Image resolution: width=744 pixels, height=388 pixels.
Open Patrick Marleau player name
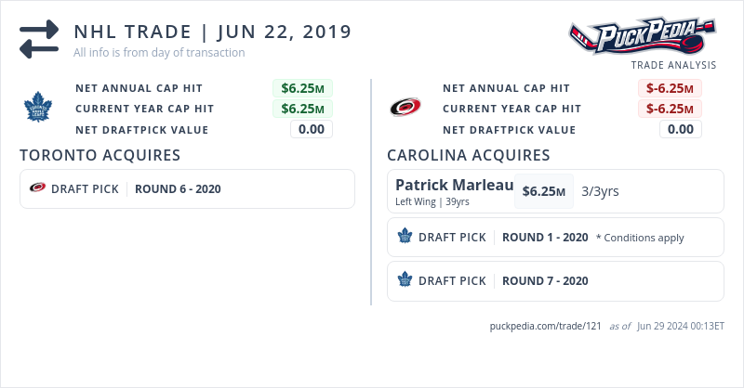[454, 185]
